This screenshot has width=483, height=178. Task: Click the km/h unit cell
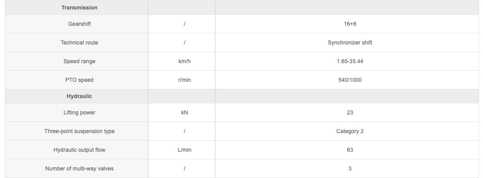click(x=185, y=61)
